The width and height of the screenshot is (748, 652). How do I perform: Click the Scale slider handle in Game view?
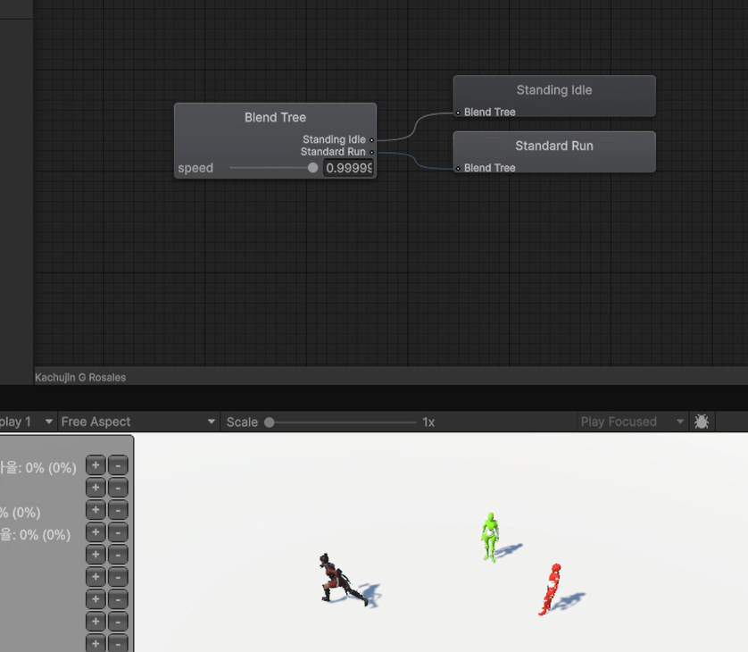[269, 422]
